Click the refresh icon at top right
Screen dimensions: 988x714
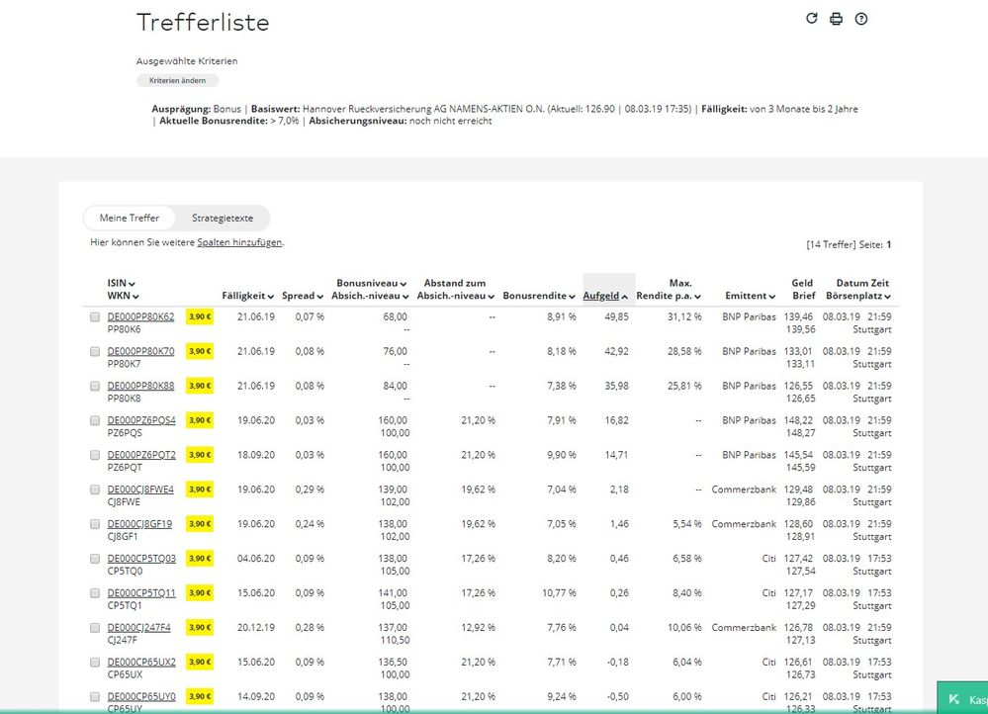(x=812, y=19)
